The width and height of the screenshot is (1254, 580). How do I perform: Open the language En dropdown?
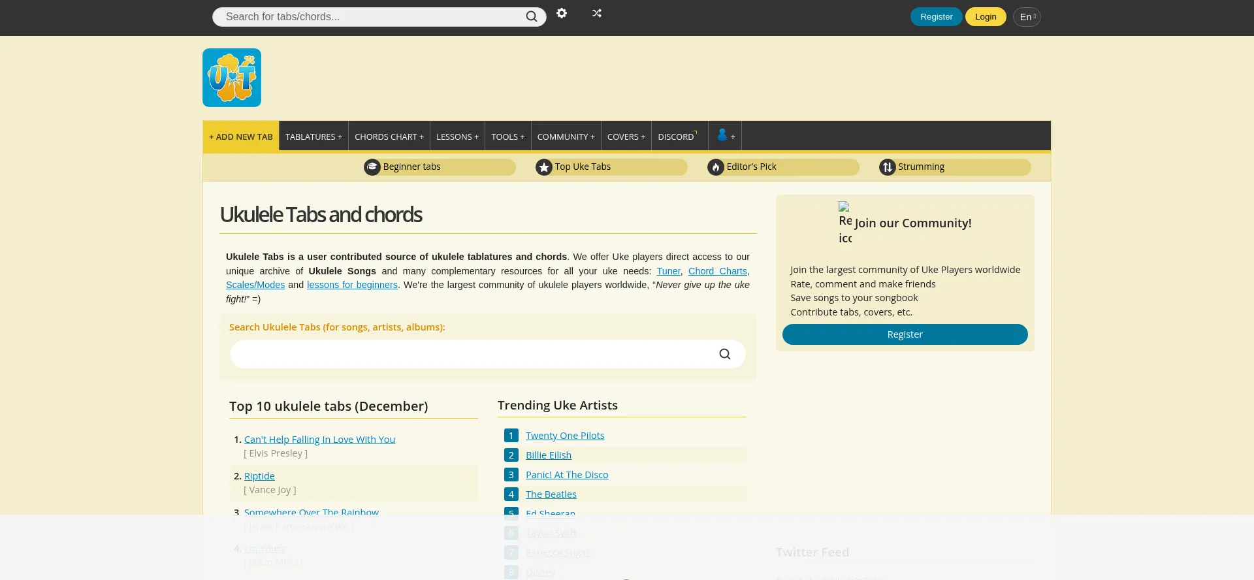(x=1027, y=17)
